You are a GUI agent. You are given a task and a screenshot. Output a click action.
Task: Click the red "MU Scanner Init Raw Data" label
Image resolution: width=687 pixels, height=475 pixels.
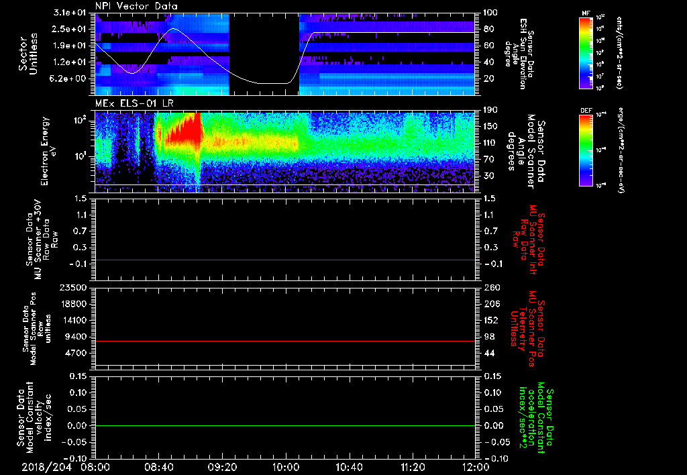527,240
